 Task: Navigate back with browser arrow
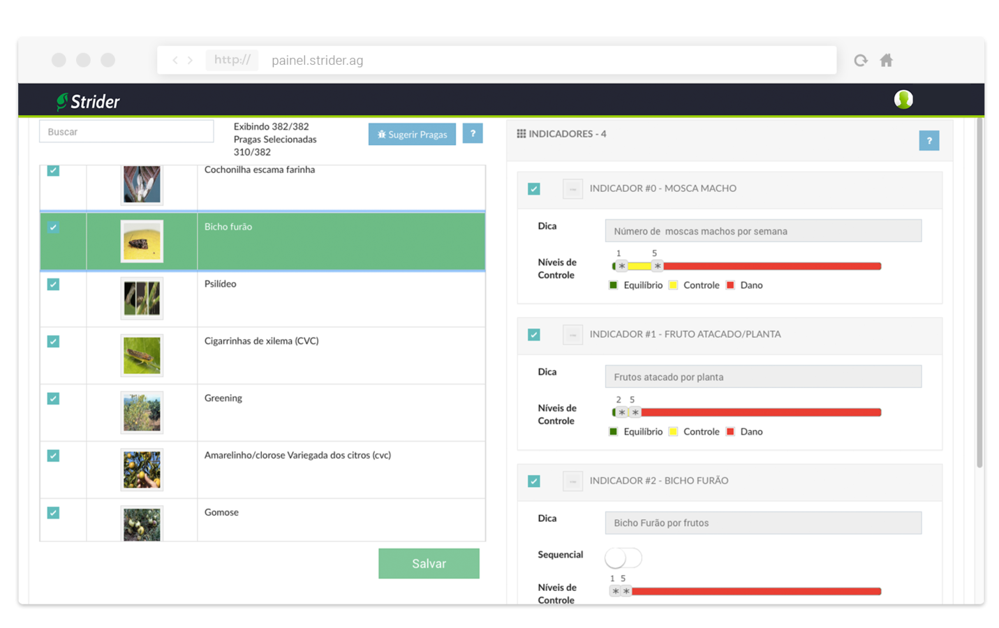click(x=175, y=61)
